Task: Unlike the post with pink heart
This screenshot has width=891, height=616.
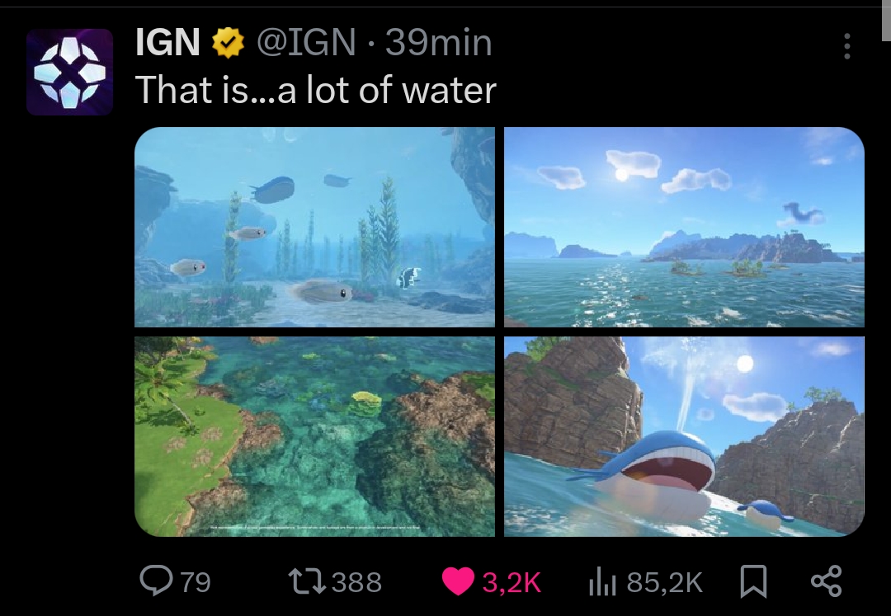Action: 458,582
